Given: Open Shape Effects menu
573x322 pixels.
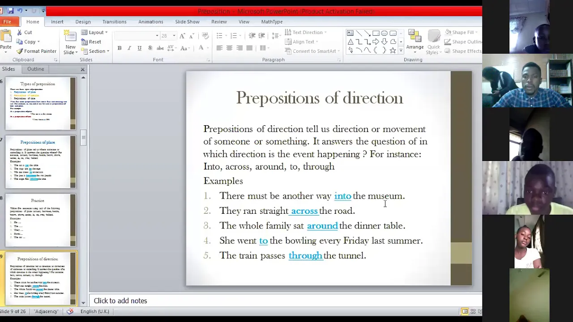Looking at the screenshot, I should (x=464, y=51).
